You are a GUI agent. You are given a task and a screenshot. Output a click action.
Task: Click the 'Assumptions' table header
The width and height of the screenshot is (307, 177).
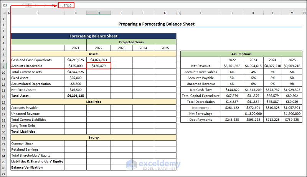click(x=241, y=54)
